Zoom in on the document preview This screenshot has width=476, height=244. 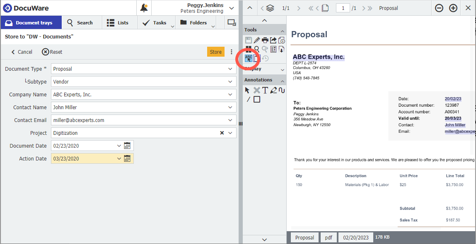coord(453,8)
